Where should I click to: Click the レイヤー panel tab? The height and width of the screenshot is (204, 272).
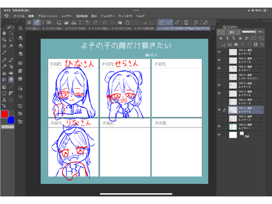pyautogui.click(x=231, y=27)
